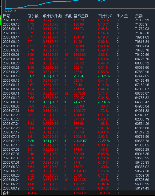Image resolution: width=155 pixels, height=196 pixels.
Task: Click the 盈亏金额 column header
Action: (x=81, y=16)
